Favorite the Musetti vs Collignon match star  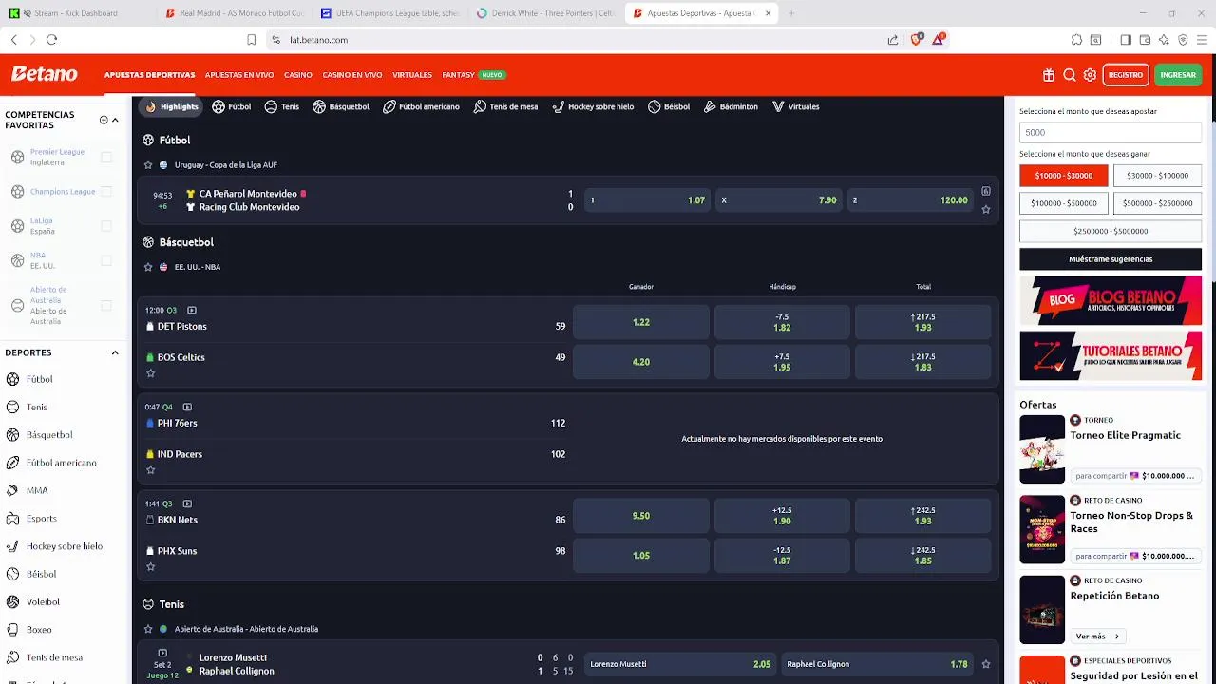[986, 664]
